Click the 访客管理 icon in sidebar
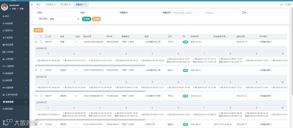 [x=3, y=81]
